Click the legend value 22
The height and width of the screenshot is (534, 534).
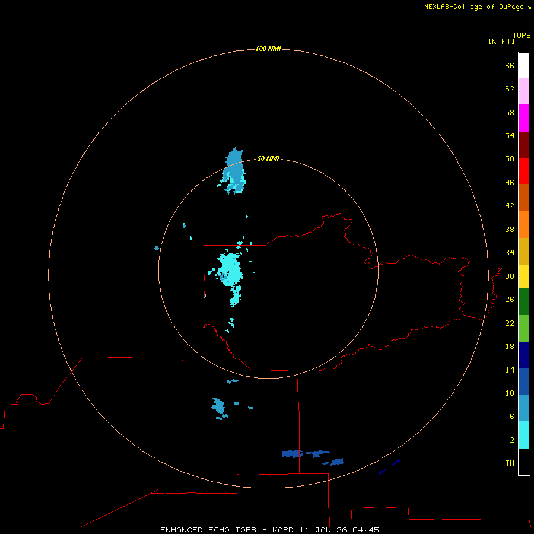tap(510, 323)
